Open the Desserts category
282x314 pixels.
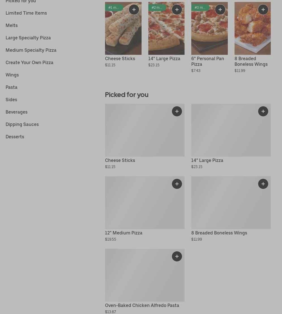click(15, 137)
